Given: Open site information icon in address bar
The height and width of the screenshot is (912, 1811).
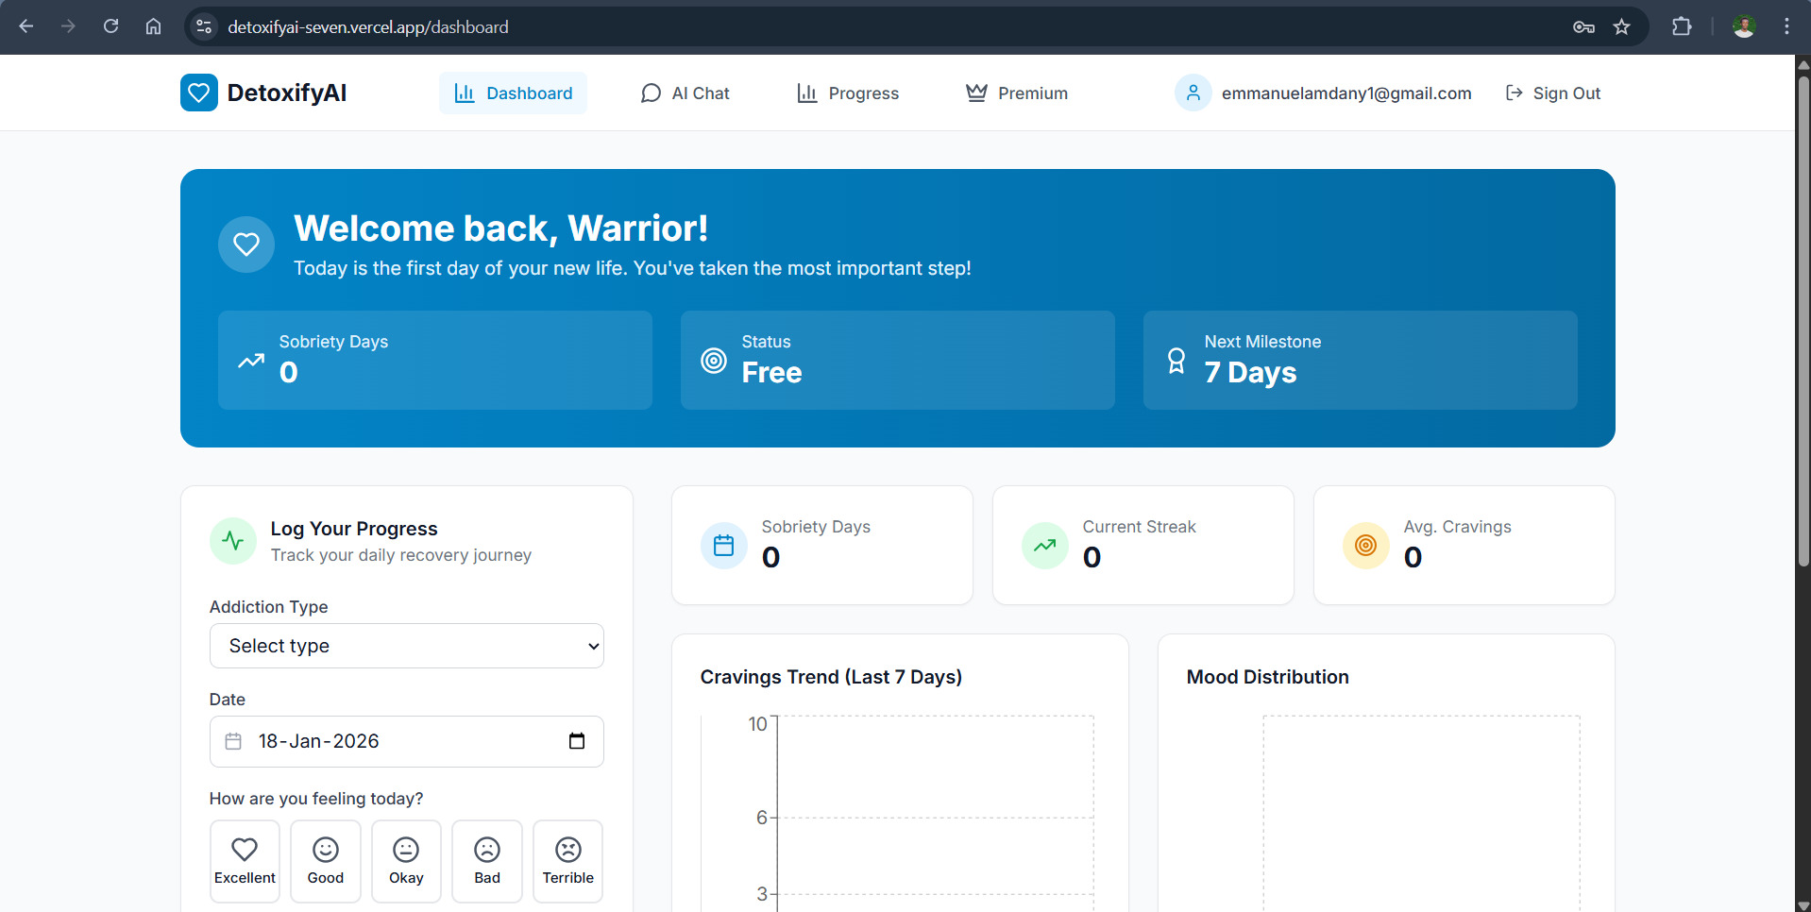Looking at the screenshot, I should 204,26.
